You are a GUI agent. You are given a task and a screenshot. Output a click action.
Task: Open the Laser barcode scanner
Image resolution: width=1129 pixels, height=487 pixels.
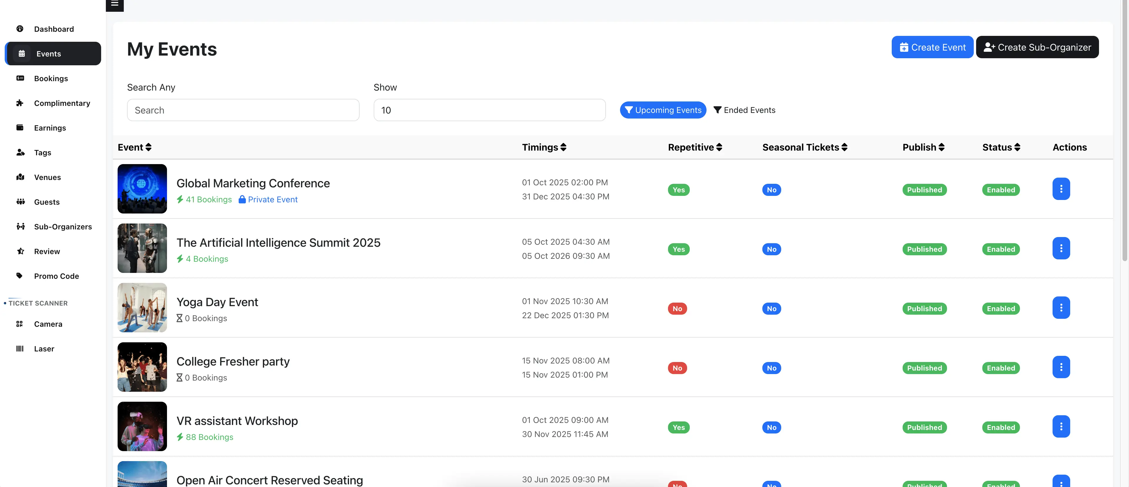tap(44, 348)
